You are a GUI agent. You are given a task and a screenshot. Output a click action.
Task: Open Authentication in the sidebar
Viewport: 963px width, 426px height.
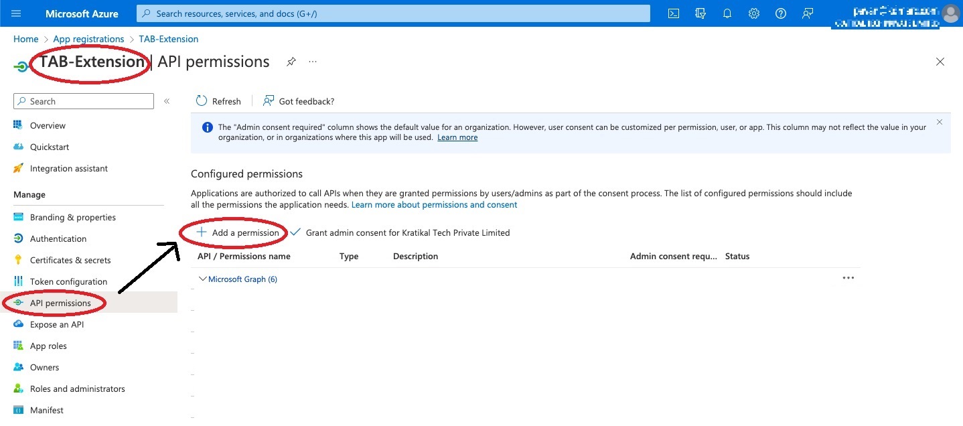pyautogui.click(x=58, y=238)
